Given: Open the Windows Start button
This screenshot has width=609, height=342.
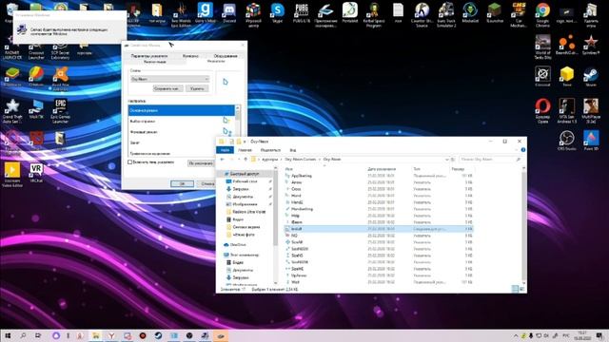Looking at the screenshot, I should (8, 335).
